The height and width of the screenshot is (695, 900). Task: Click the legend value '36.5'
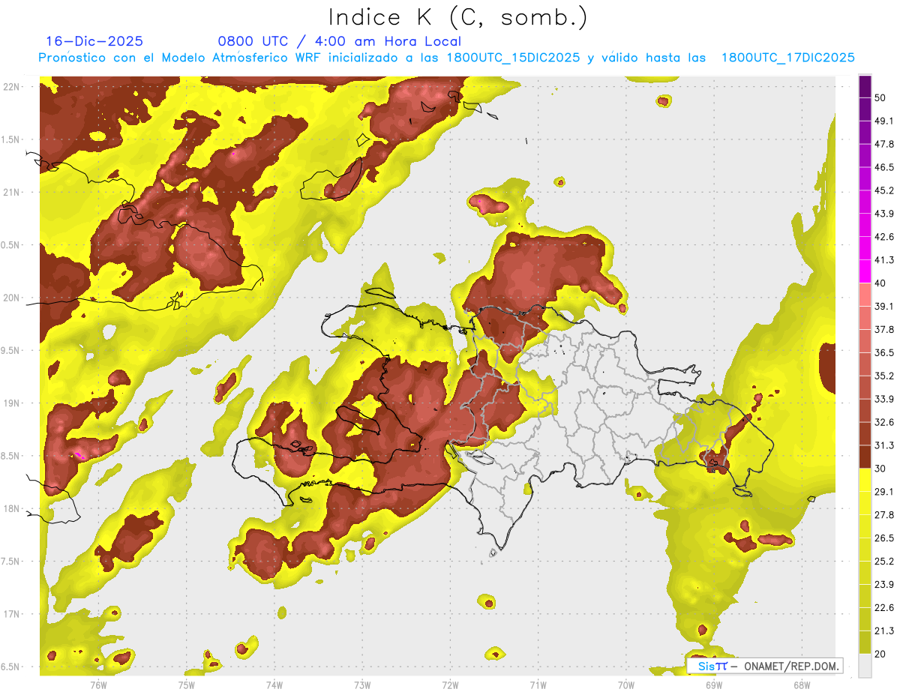pyautogui.click(x=884, y=352)
